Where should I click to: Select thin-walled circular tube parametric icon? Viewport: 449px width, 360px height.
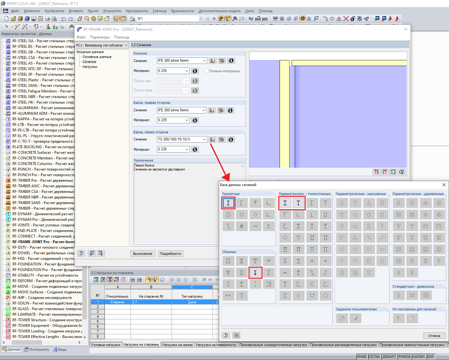tap(285, 238)
